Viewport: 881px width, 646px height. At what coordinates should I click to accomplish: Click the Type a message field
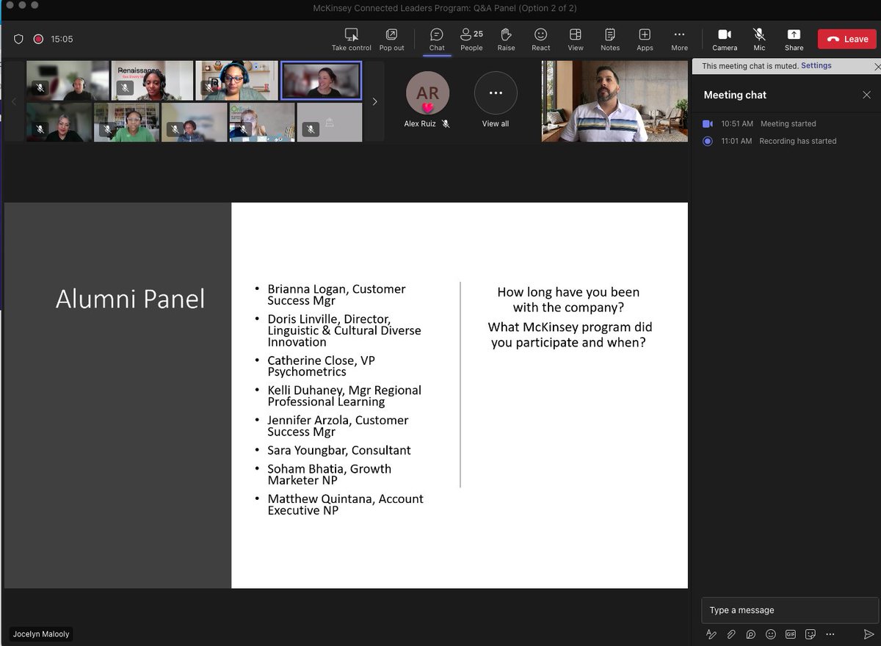click(790, 610)
